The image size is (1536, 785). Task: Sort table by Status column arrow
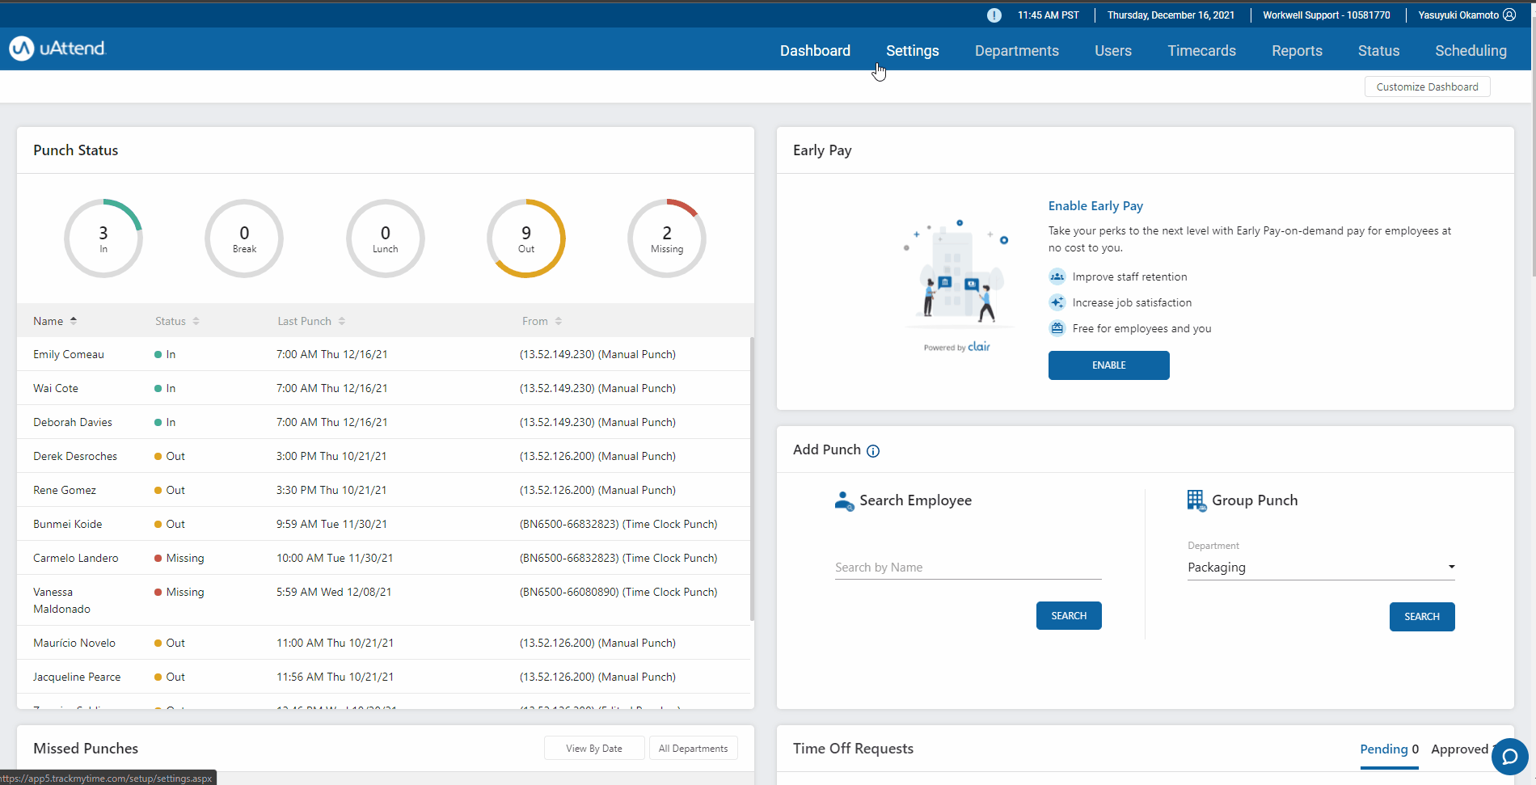(x=196, y=321)
